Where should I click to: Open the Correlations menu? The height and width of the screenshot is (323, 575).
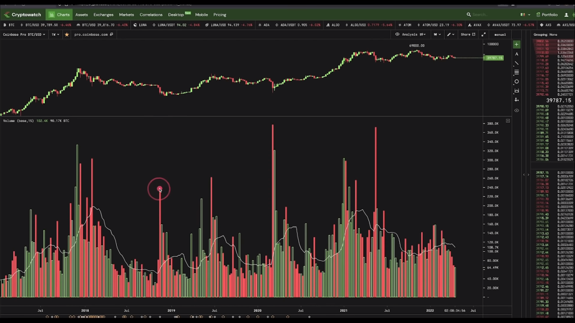coord(151,15)
